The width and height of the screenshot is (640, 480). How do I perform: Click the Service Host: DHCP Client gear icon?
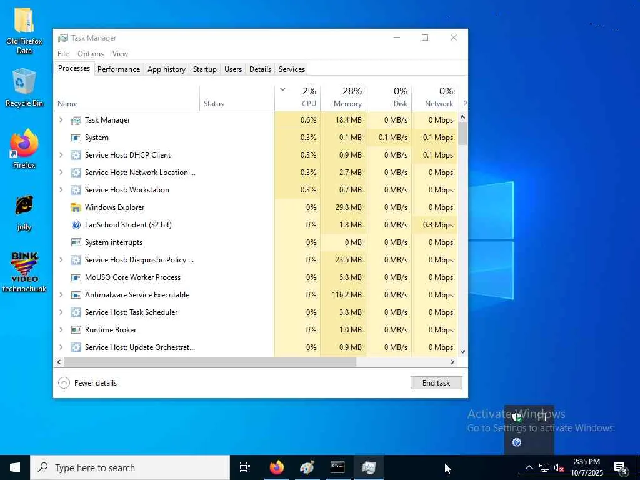[x=76, y=155]
